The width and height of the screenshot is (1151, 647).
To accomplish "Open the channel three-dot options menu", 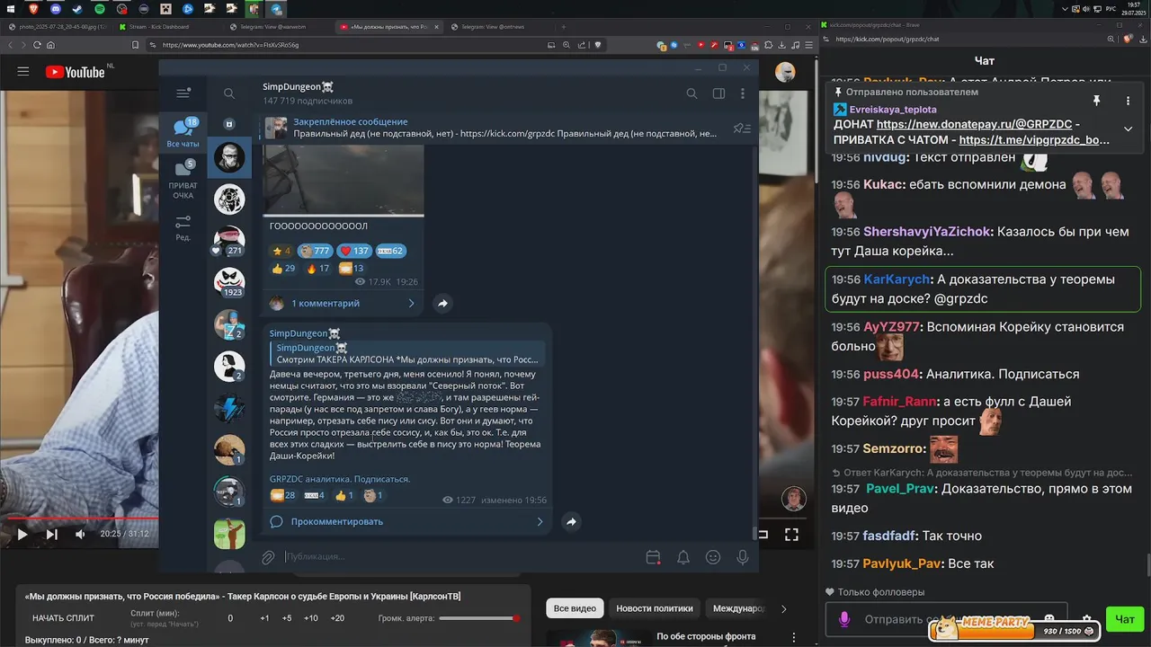I will 743,93.
